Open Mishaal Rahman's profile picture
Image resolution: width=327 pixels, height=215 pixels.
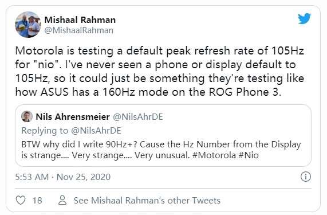pos(28,25)
